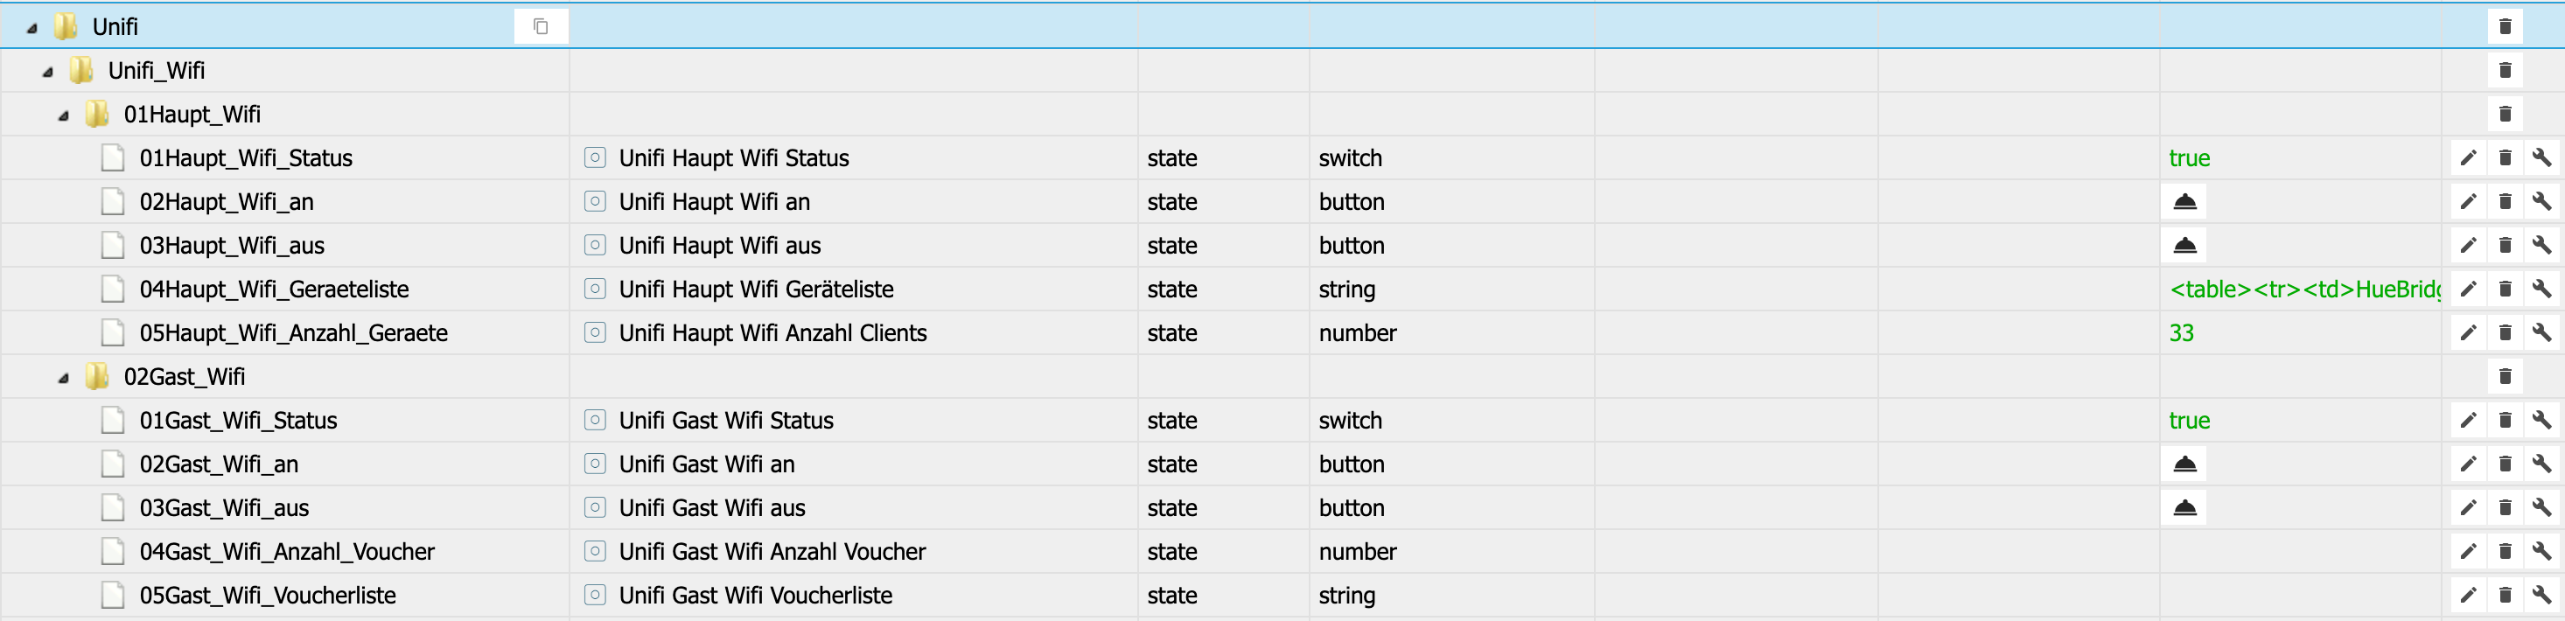The image size is (2565, 621).
Task: Click the copy icon in the Unifi row
Action: (x=541, y=26)
